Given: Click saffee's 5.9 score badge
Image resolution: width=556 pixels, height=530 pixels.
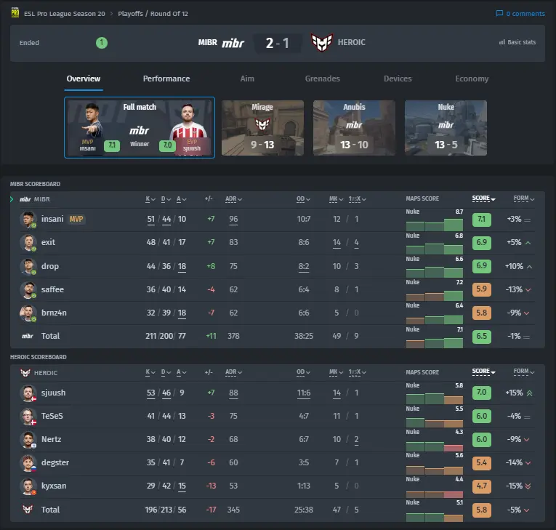Looking at the screenshot, I should (482, 289).
